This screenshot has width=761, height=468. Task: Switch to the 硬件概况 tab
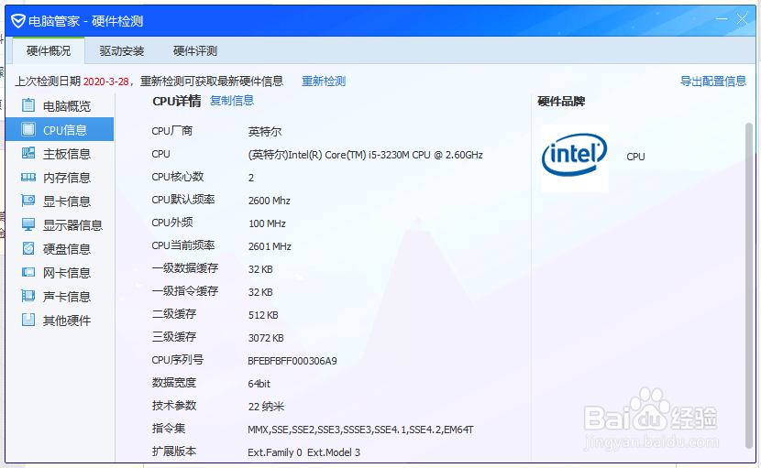[49, 51]
